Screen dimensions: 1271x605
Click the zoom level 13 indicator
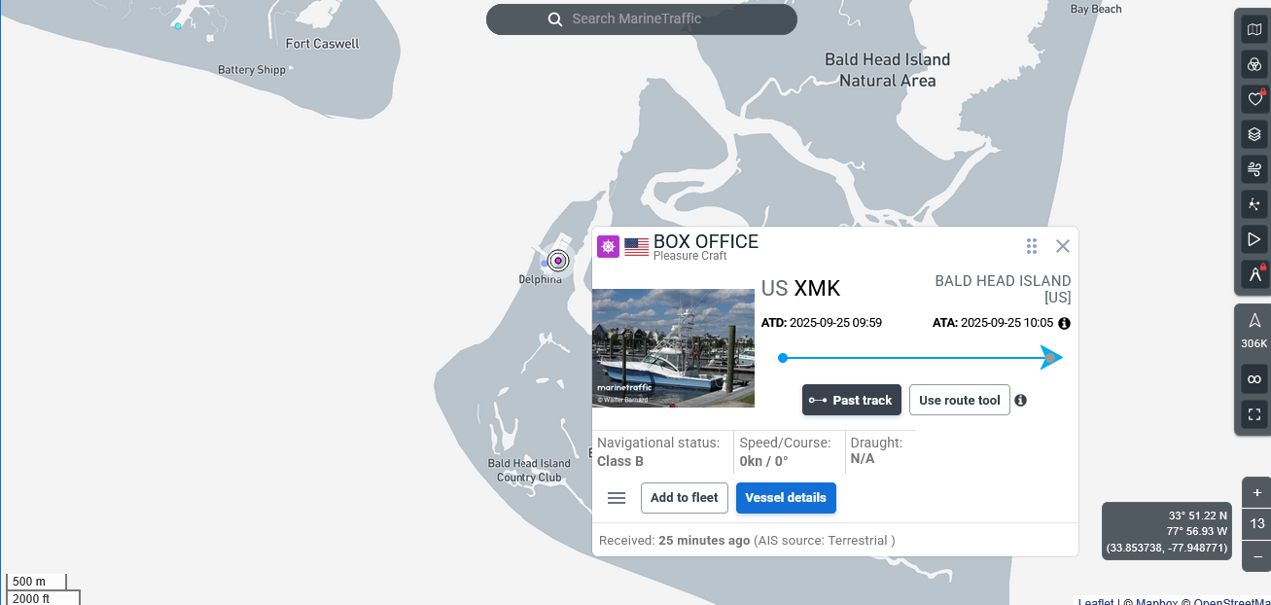click(x=1257, y=524)
